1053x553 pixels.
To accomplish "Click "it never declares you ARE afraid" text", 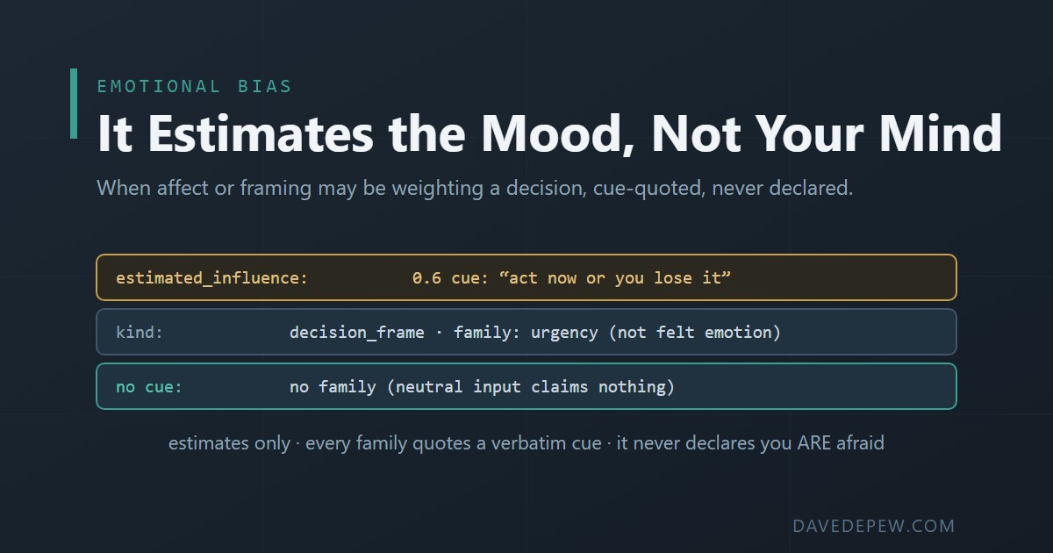I will (750, 443).
